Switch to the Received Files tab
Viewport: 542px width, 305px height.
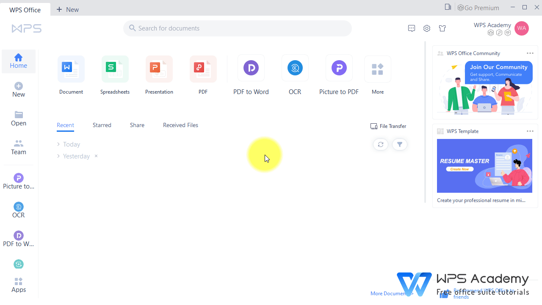pyautogui.click(x=180, y=125)
